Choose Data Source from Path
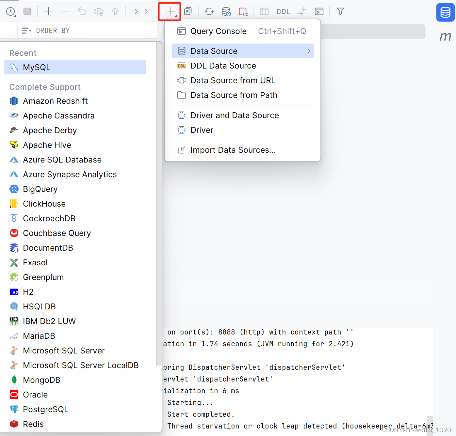This screenshot has width=456, height=436. coord(242,95)
